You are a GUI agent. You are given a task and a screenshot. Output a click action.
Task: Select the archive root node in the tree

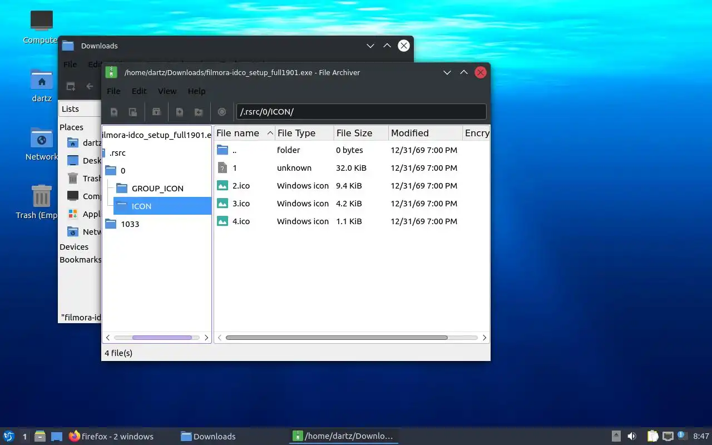click(156, 135)
